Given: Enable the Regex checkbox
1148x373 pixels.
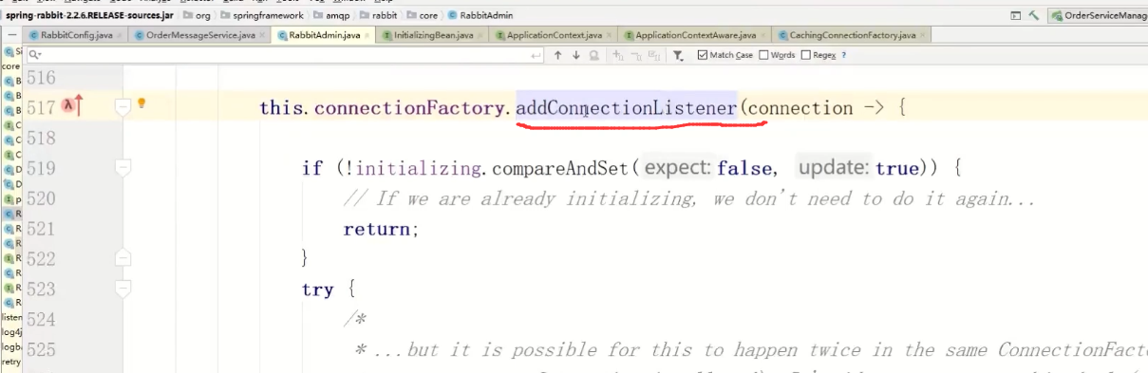Looking at the screenshot, I should click(x=806, y=55).
